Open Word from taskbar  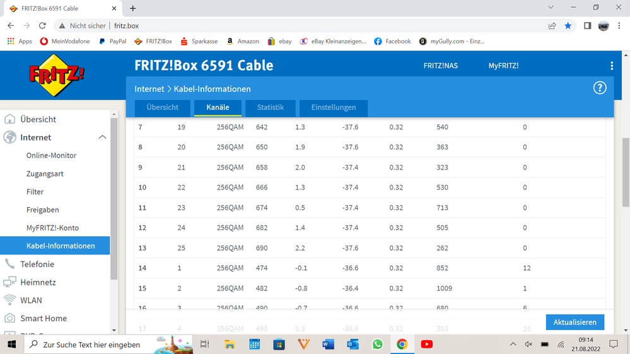328,344
